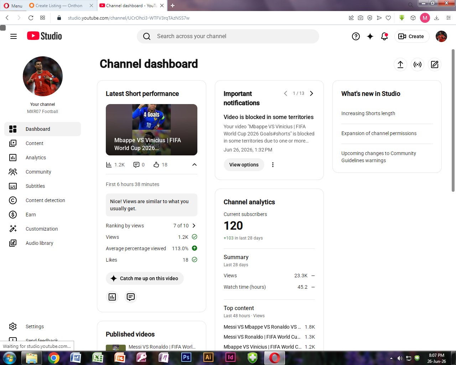This screenshot has height=365, width=456.
Task: Open Messi VS Ronaldo video in Published videos
Action: 162,347
